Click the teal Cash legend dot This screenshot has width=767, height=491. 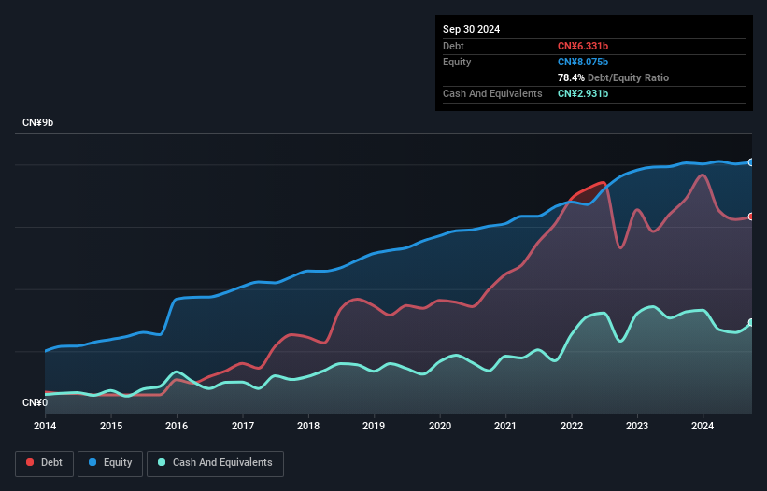[162, 462]
